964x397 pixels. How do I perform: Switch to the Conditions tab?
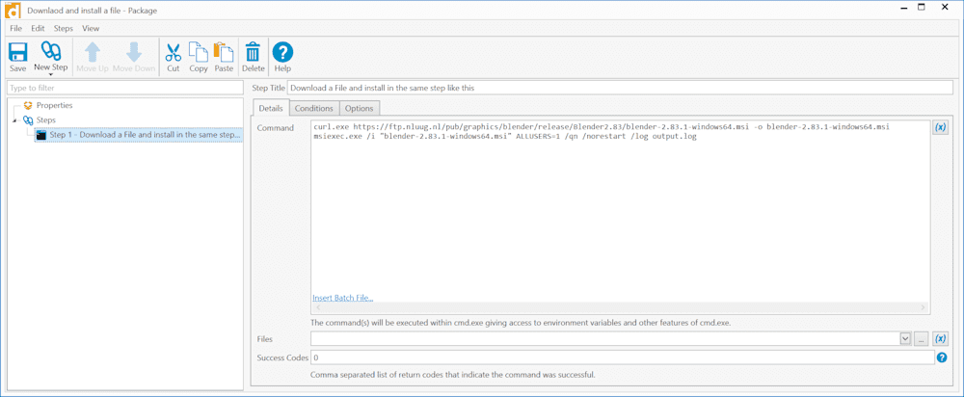[x=313, y=108]
